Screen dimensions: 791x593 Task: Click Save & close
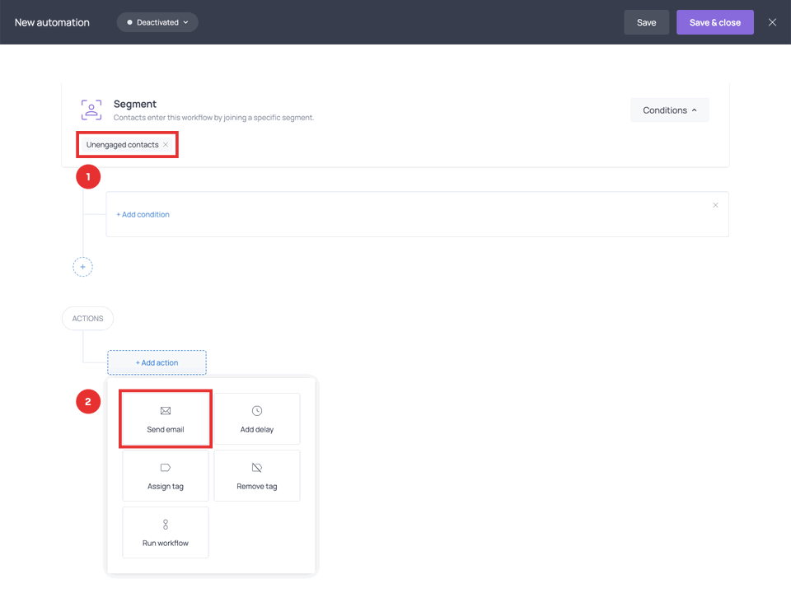point(714,22)
